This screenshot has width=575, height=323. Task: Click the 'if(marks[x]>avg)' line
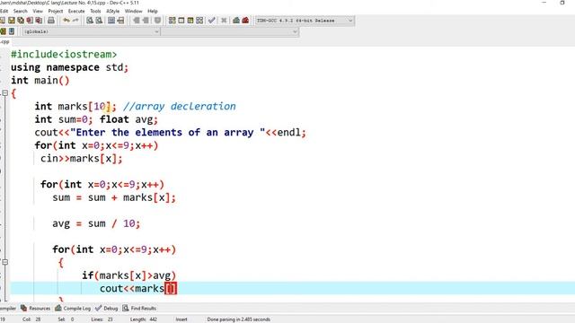pos(128,275)
